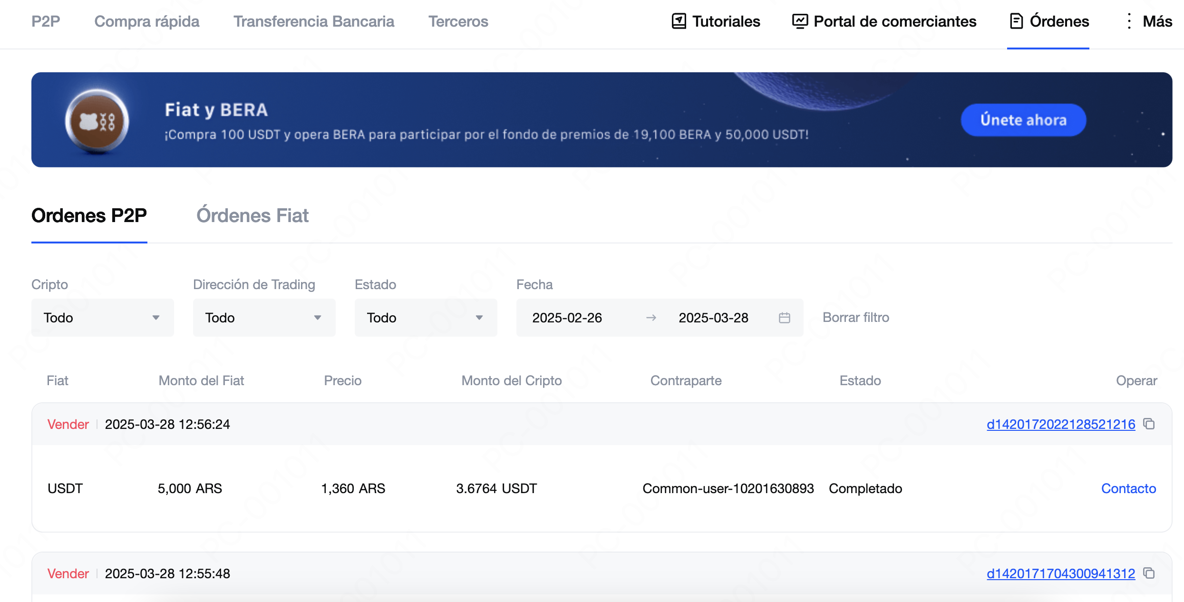Open the three-dot Más menu icon

(1129, 21)
